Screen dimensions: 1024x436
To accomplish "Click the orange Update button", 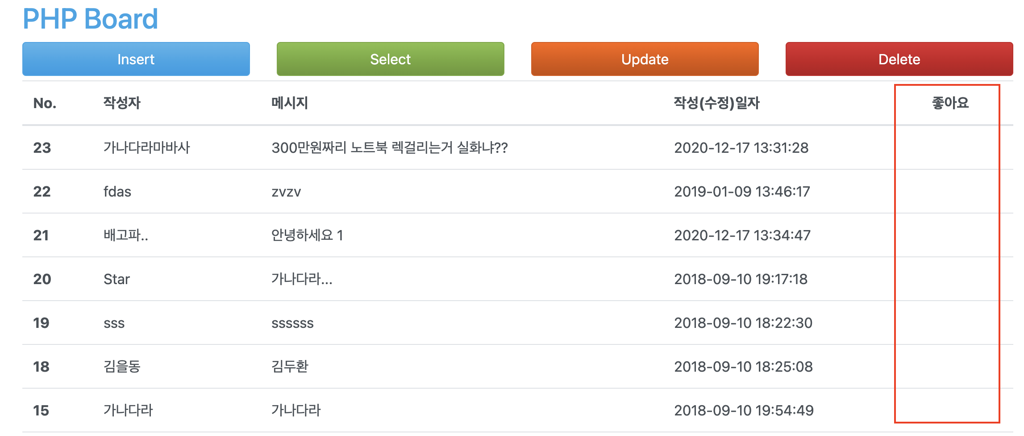I will point(645,59).
